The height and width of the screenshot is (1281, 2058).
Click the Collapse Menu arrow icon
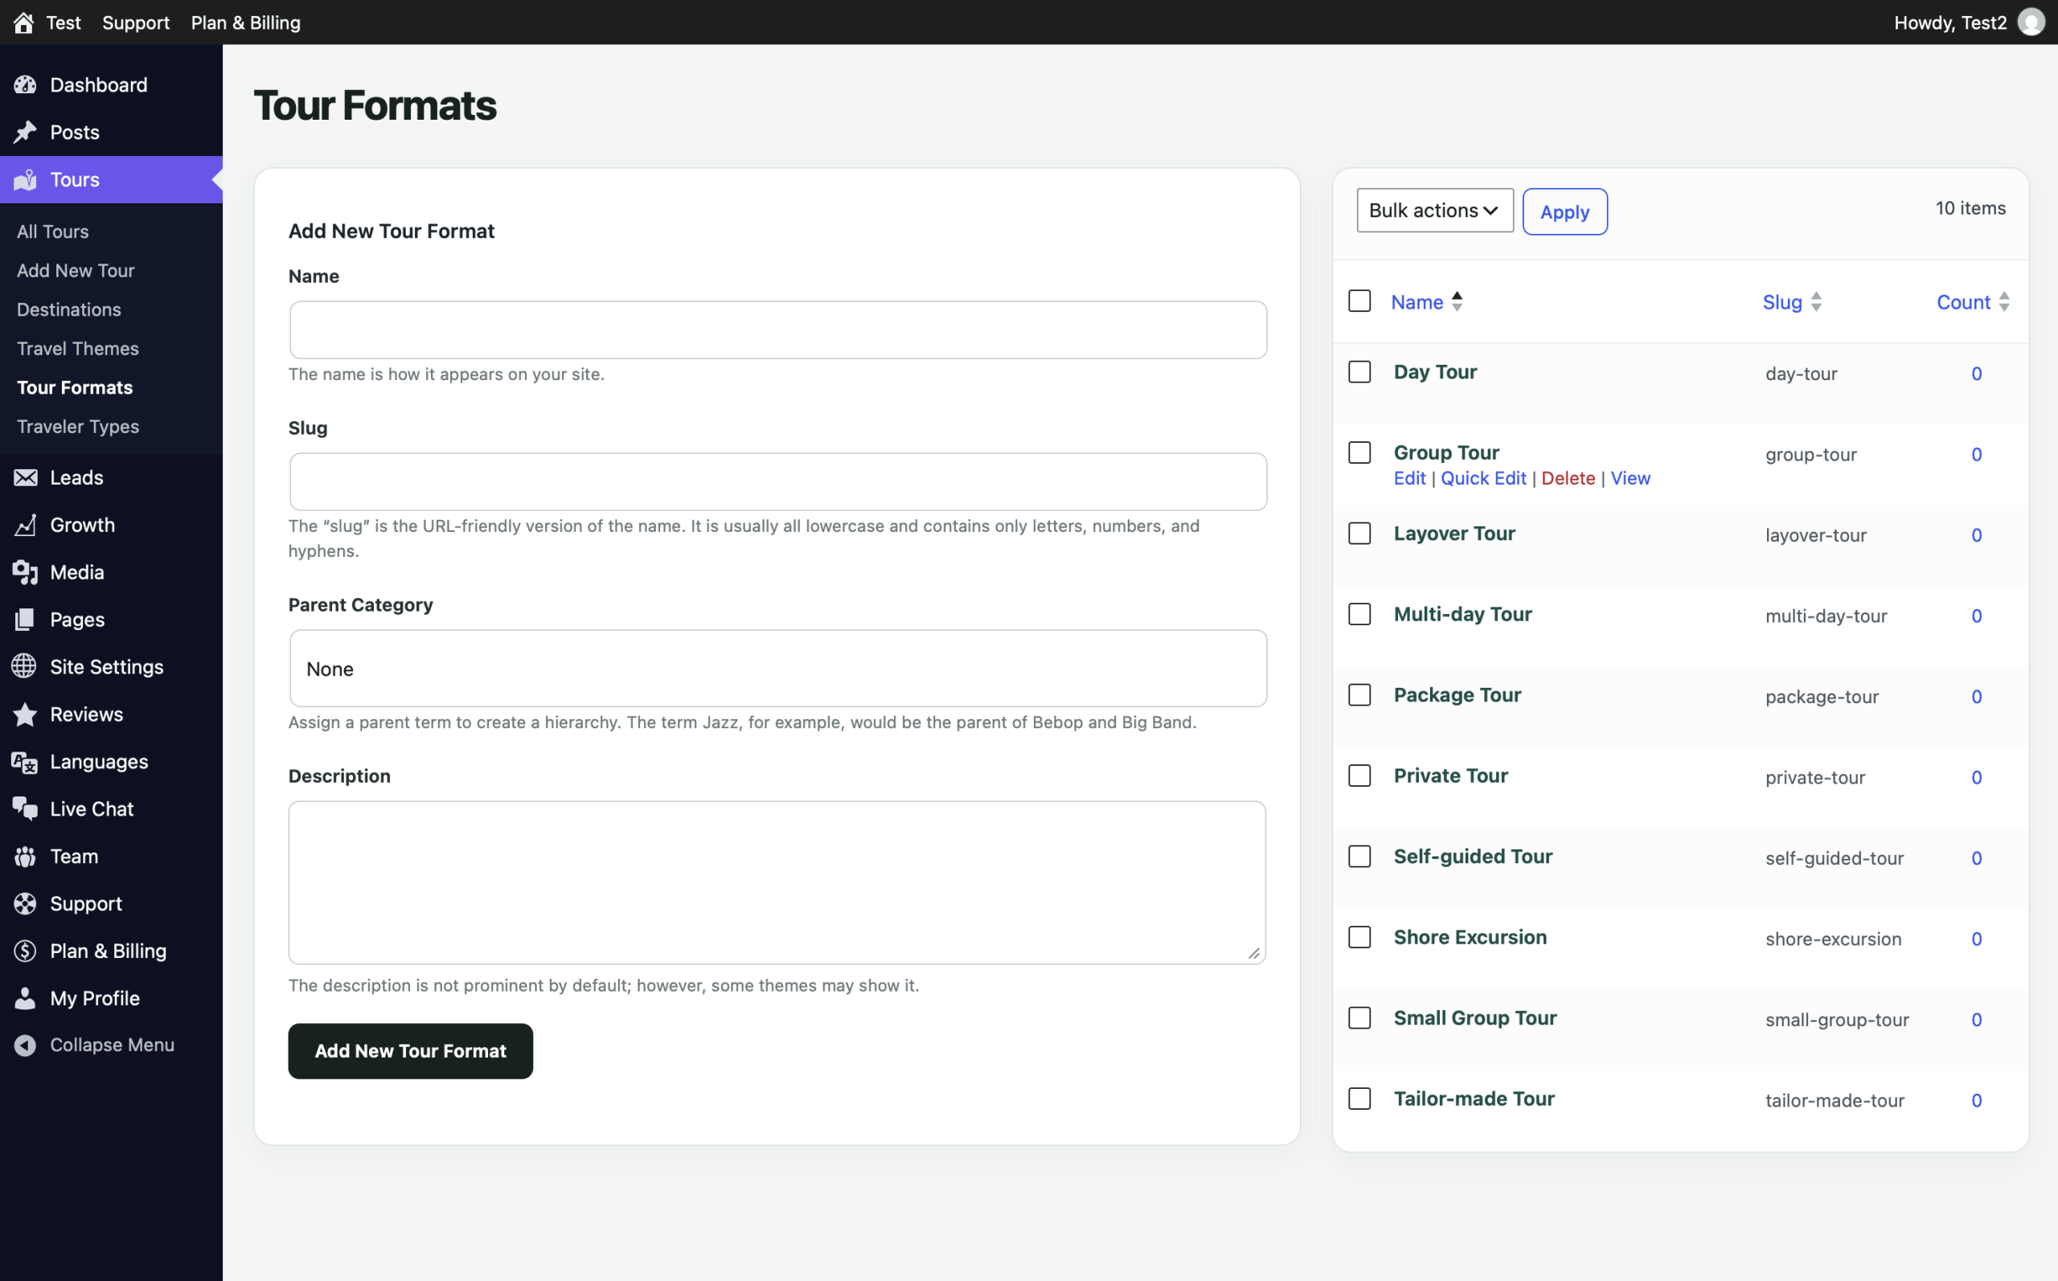(x=26, y=1046)
